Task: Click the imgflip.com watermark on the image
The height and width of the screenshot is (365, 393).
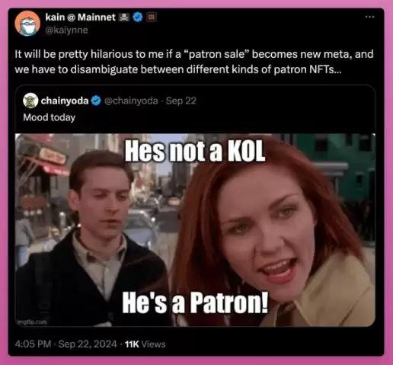Action: click(x=32, y=322)
